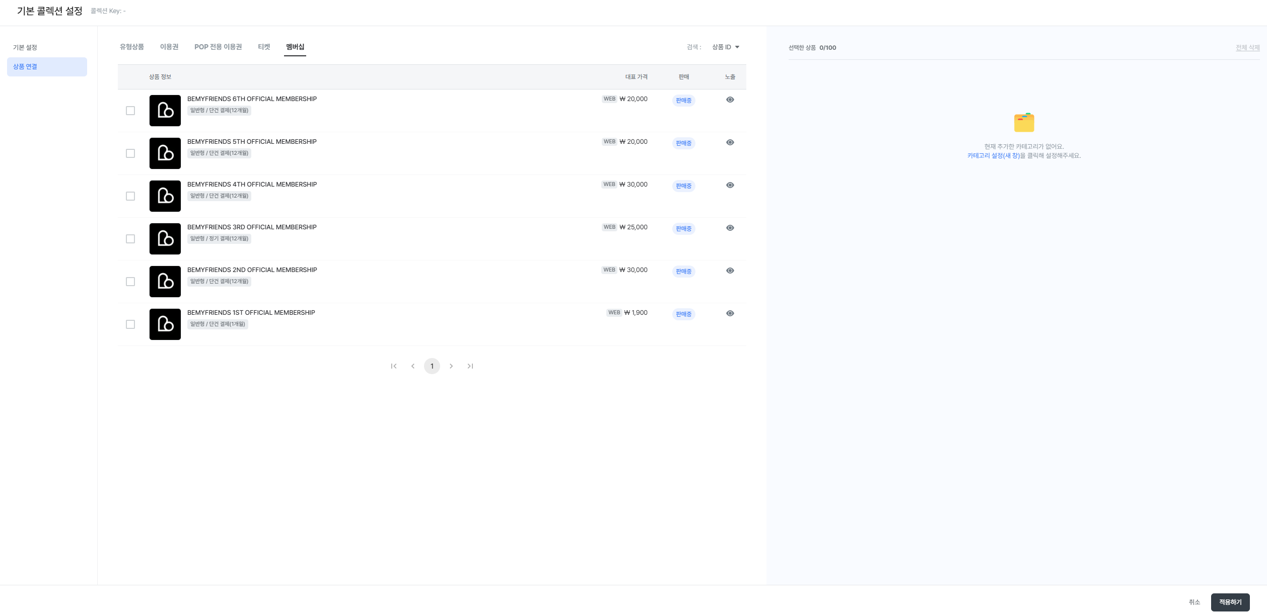Click the 상품 정보 column header
Viewport: 1267px width, 616px height.
160,77
